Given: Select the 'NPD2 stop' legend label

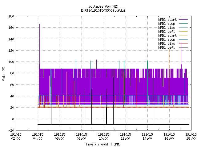Looking at the screenshot, I should tap(167, 24).
